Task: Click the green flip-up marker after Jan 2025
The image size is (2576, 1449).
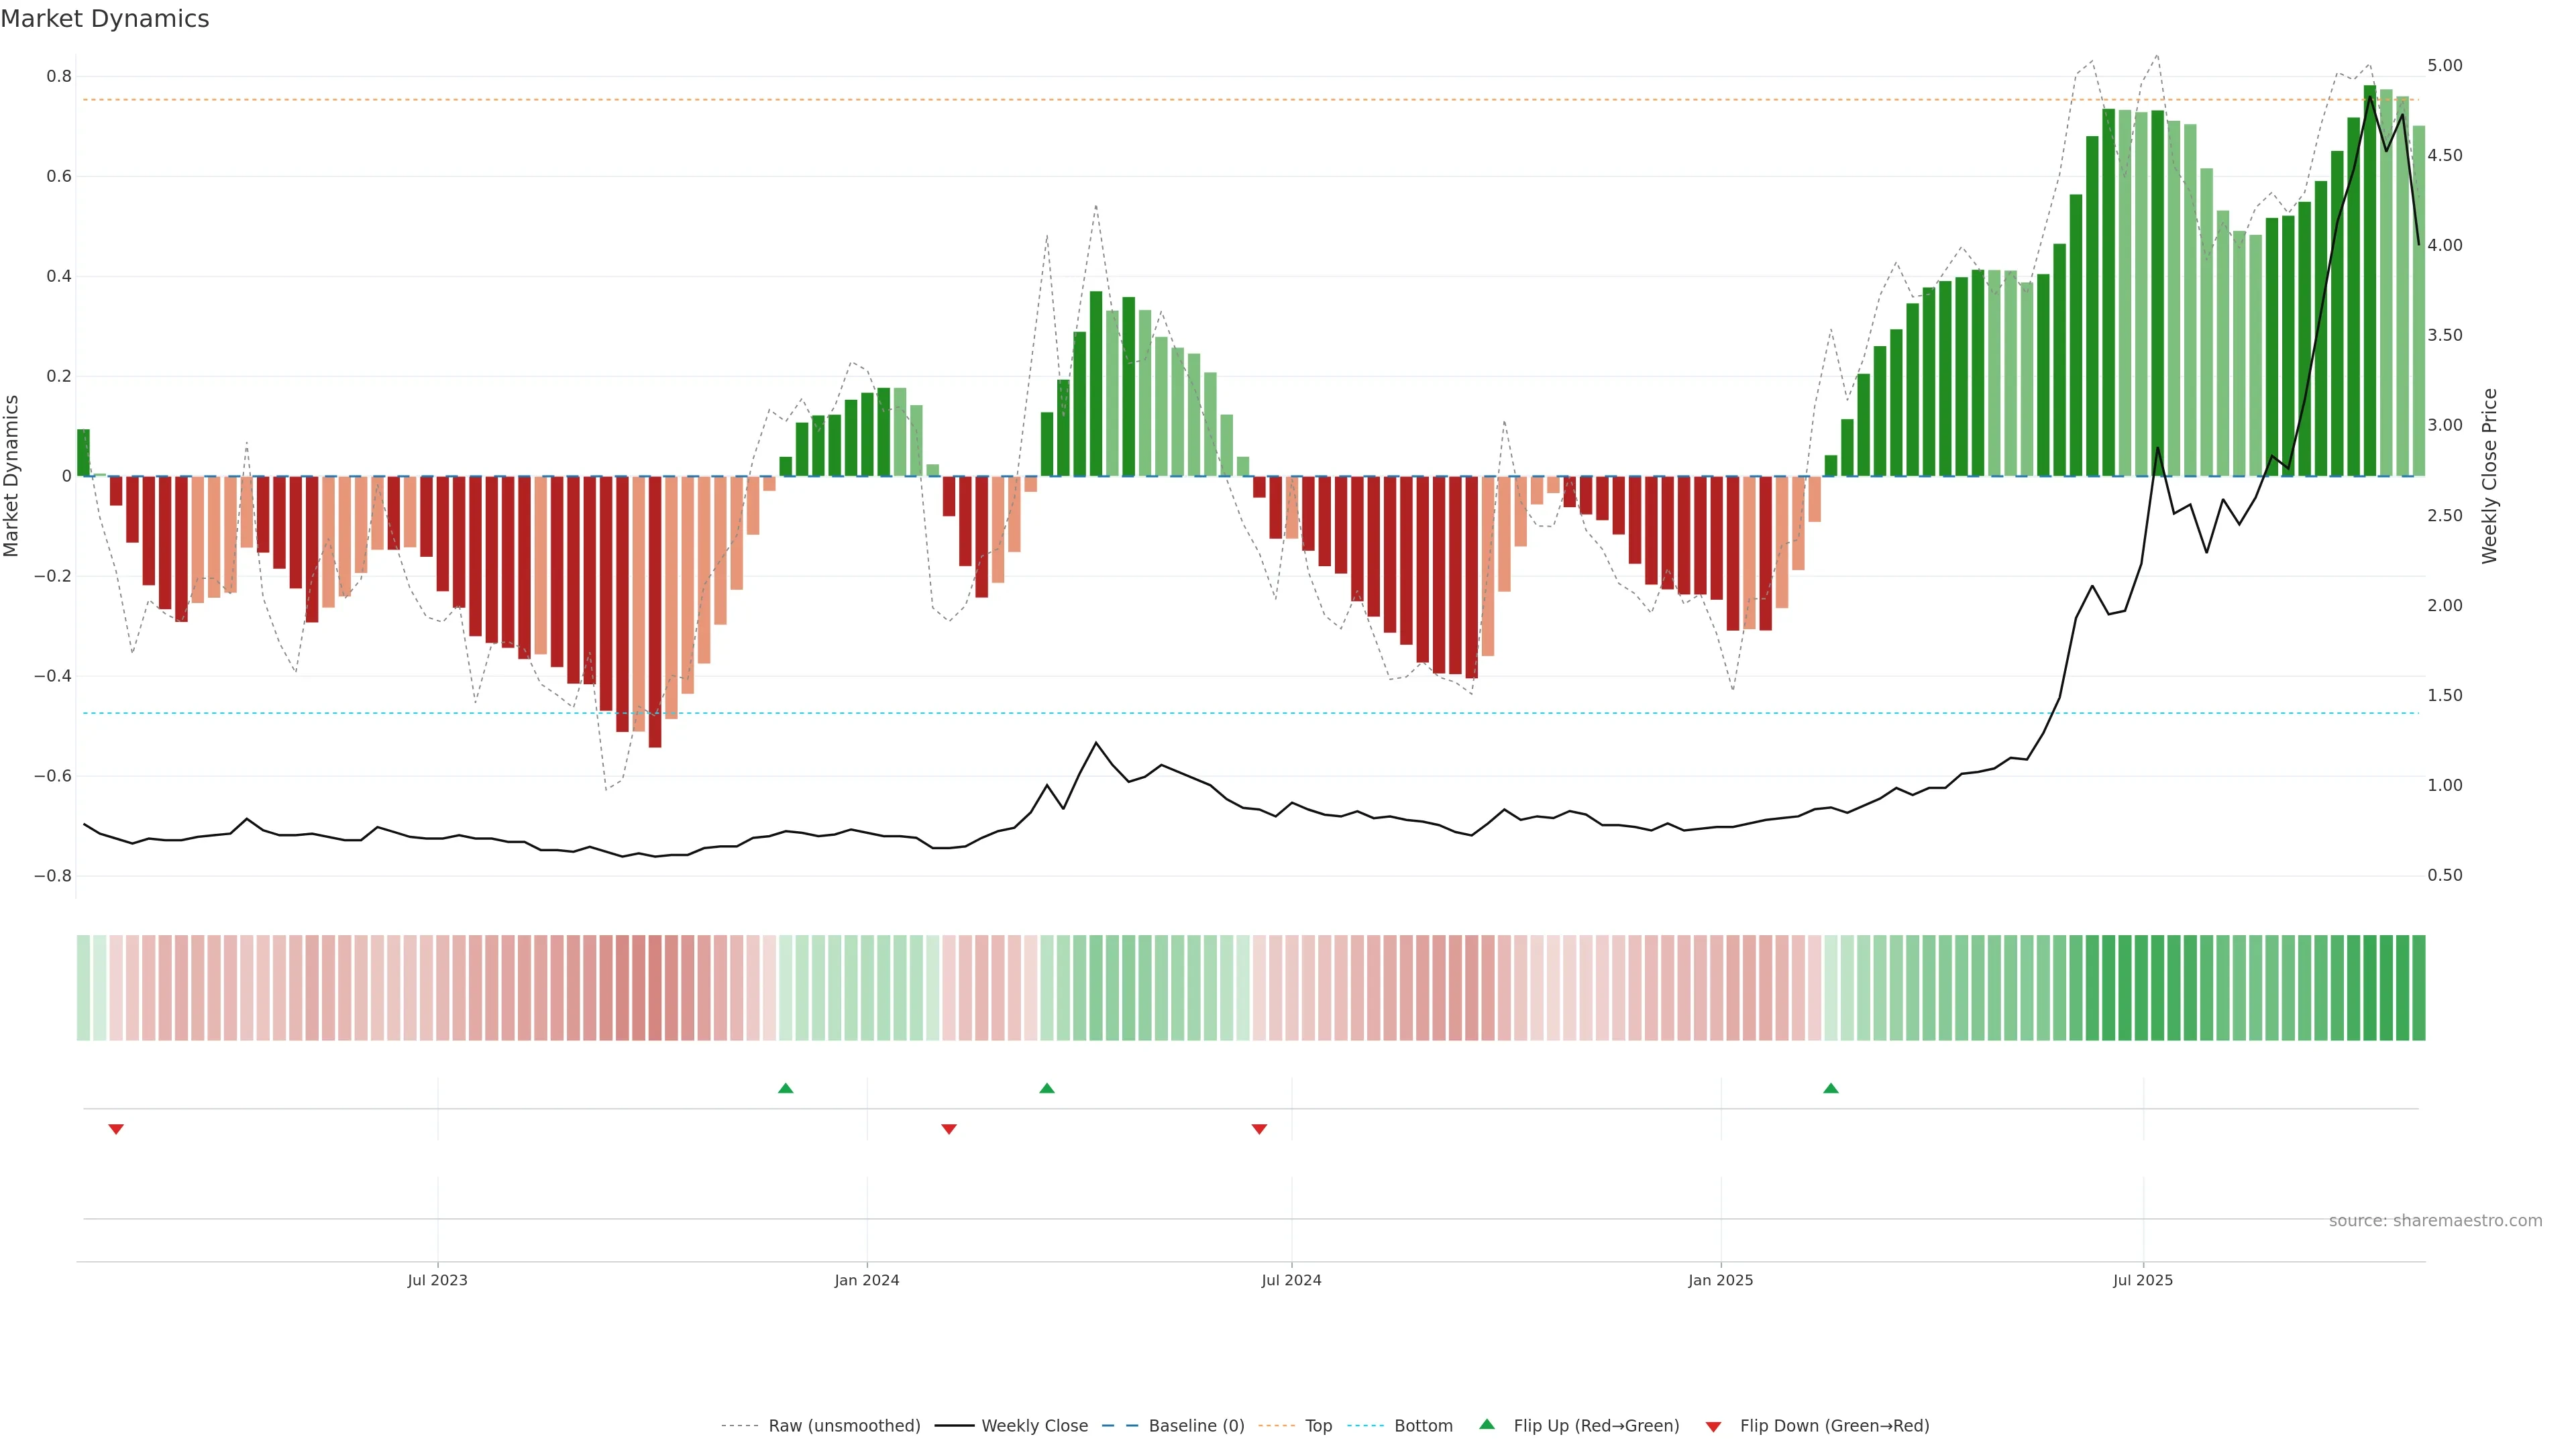Action: pos(1830,1088)
